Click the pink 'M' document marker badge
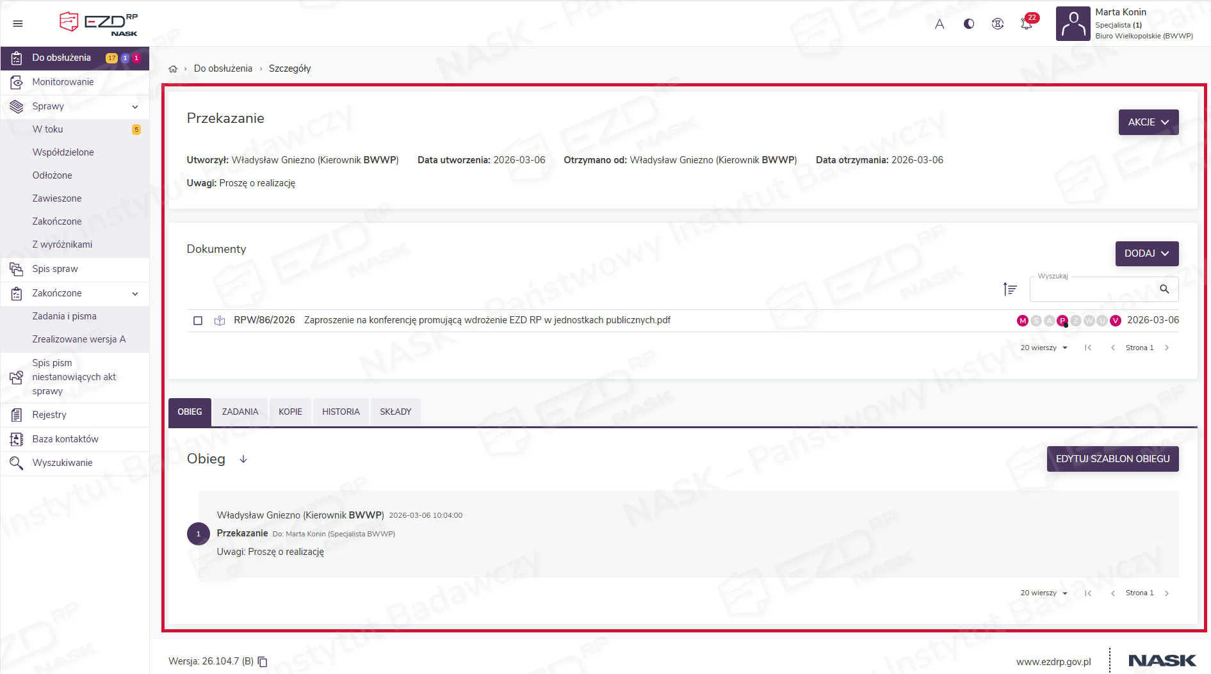Image resolution: width=1211 pixels, height=674 pixels. [1022, 321]
